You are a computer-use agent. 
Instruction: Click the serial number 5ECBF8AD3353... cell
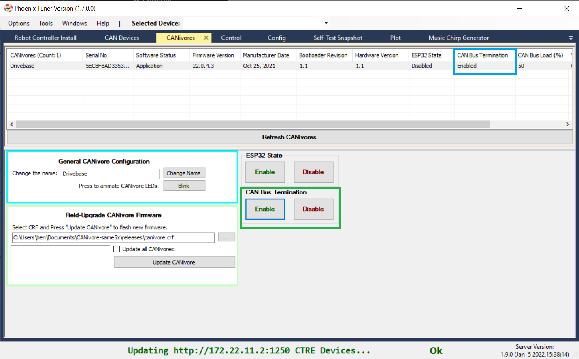pyautogui.click(x=108, y=66)
